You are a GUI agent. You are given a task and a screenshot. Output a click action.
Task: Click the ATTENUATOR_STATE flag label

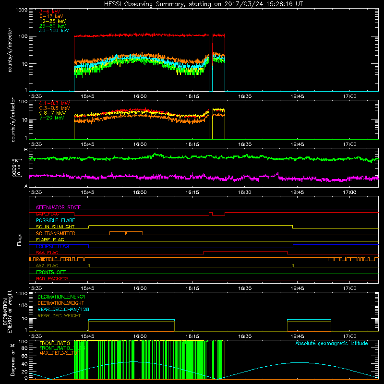[58, 207]
